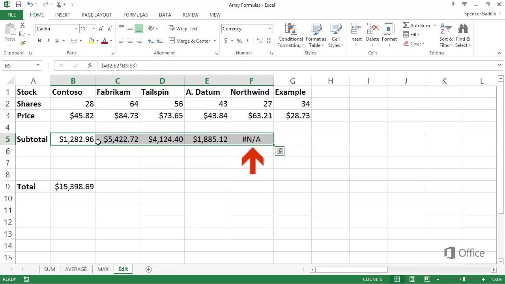Open the Currency number format dropdown
Screen dimensions: 505x284
click(x=270, y=29)
